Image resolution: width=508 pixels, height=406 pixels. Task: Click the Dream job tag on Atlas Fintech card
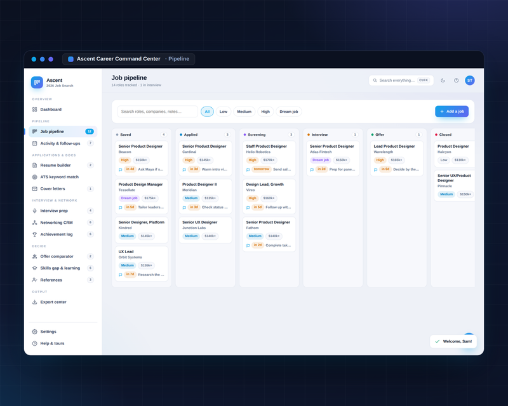click(321, 160)
